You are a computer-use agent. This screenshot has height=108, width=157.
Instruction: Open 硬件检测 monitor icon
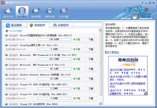tap(50, 11)
